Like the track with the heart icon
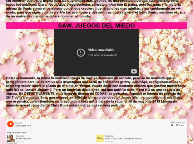The width and height of the screenshot is (193, 144). 172,125
